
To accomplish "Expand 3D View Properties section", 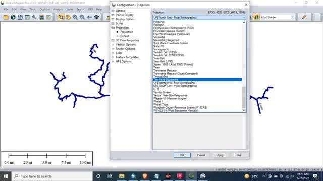I will tap(113, 40).
